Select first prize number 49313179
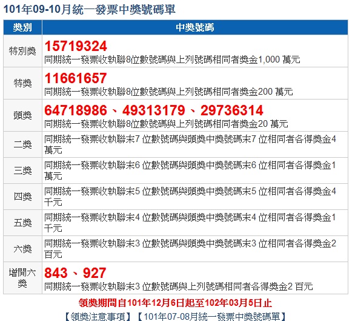 click(154, 110)
